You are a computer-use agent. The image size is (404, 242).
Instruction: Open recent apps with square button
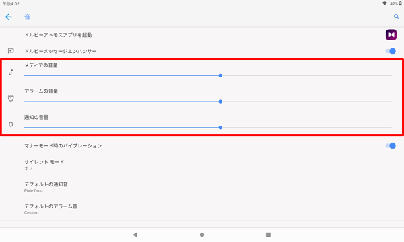(268, 235)
